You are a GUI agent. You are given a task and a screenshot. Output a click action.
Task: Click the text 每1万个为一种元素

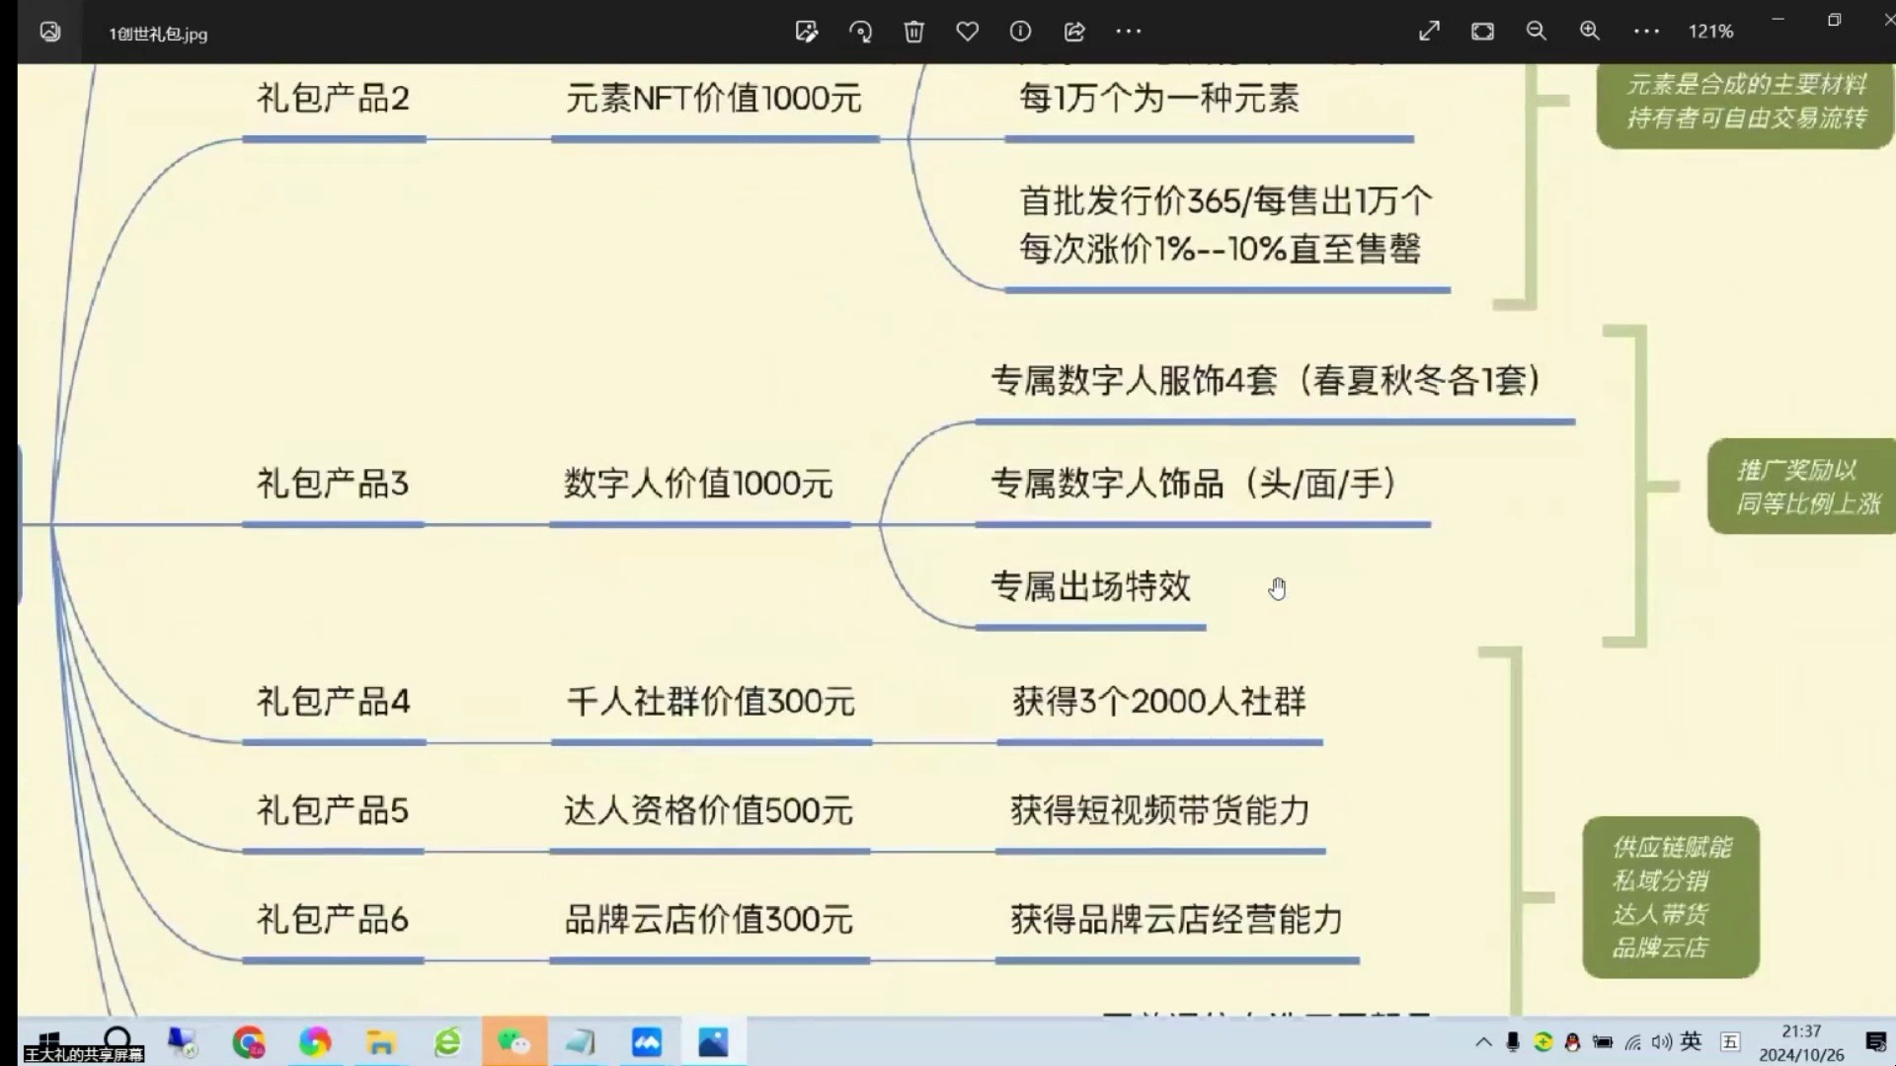point(1158,98)
